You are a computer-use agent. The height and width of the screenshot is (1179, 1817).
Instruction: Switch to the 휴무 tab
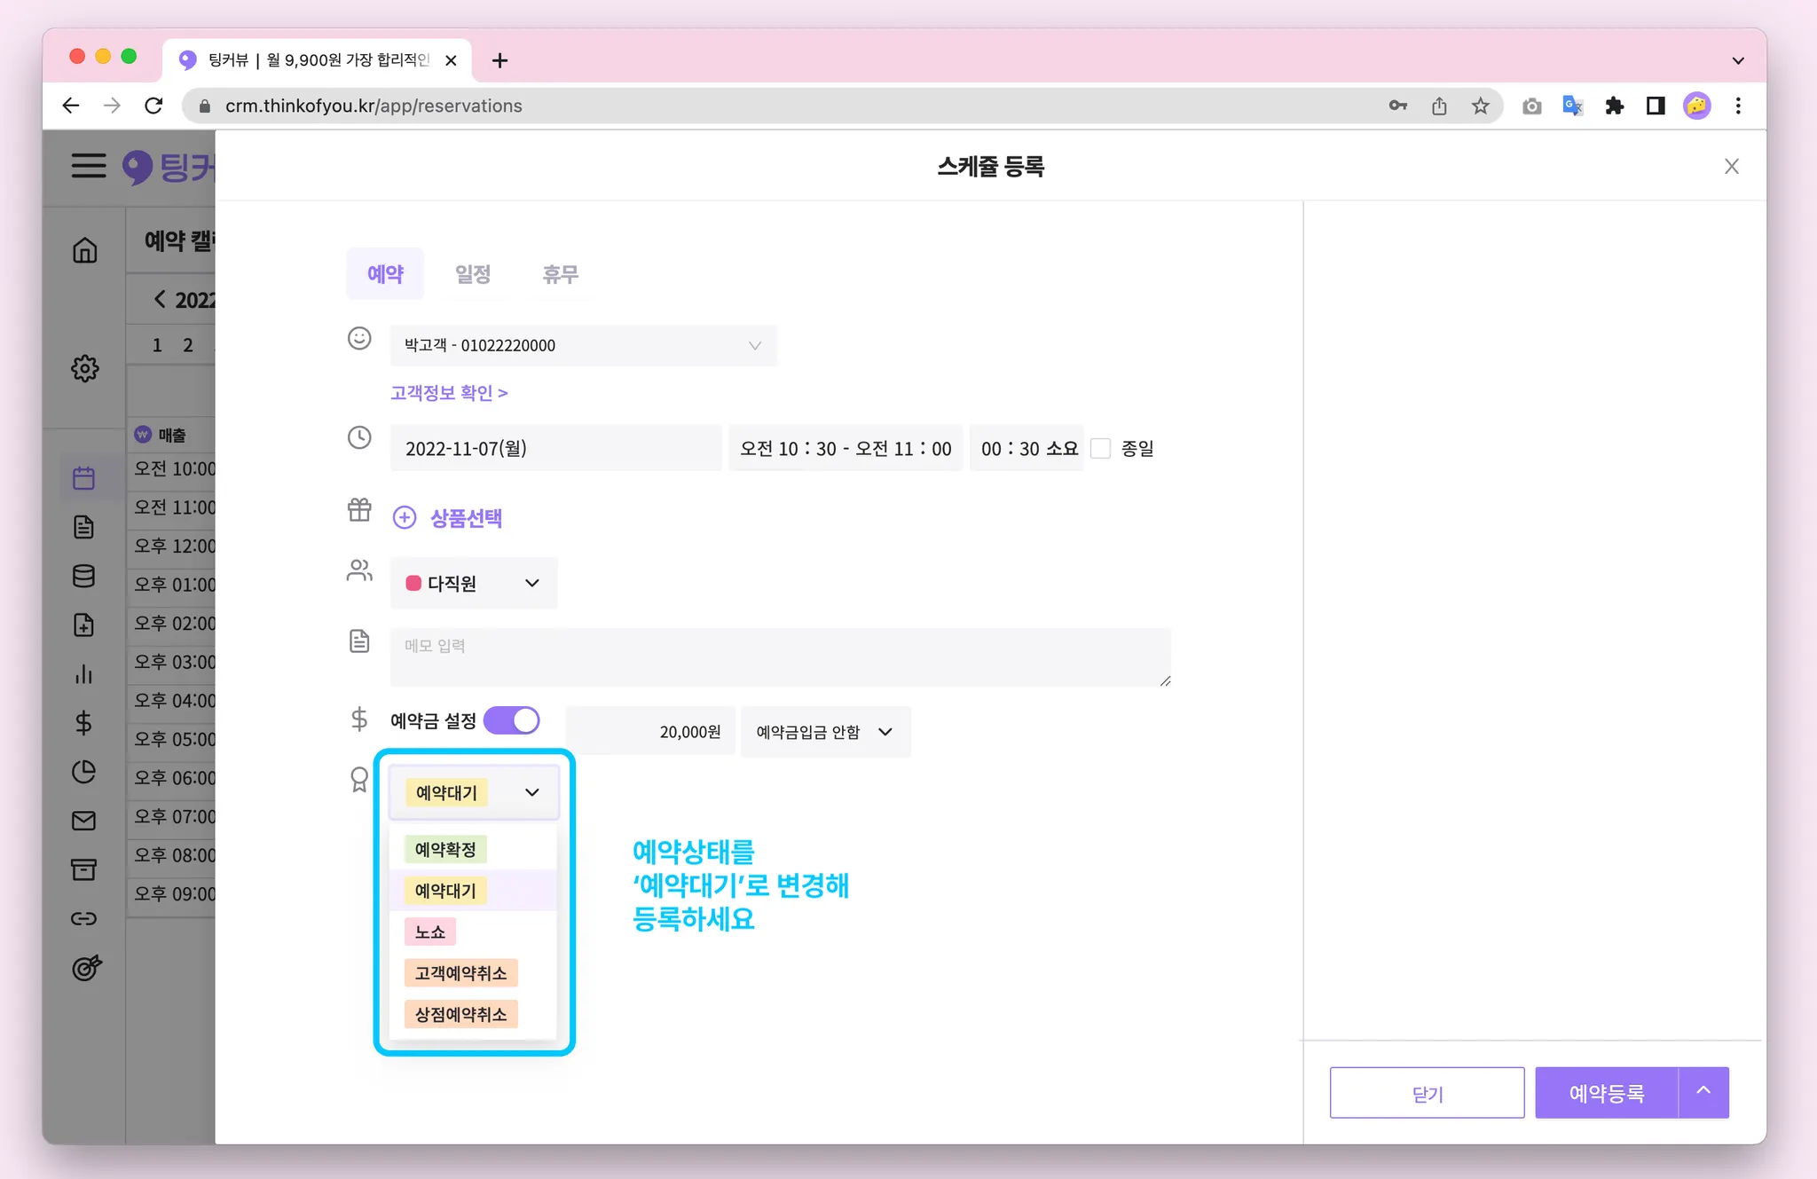click(x=560, y=274)
